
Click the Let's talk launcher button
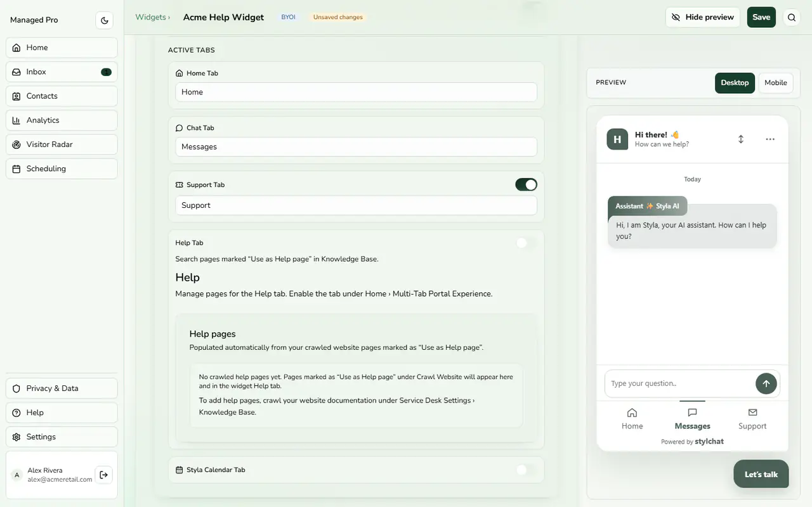point(761,474)
